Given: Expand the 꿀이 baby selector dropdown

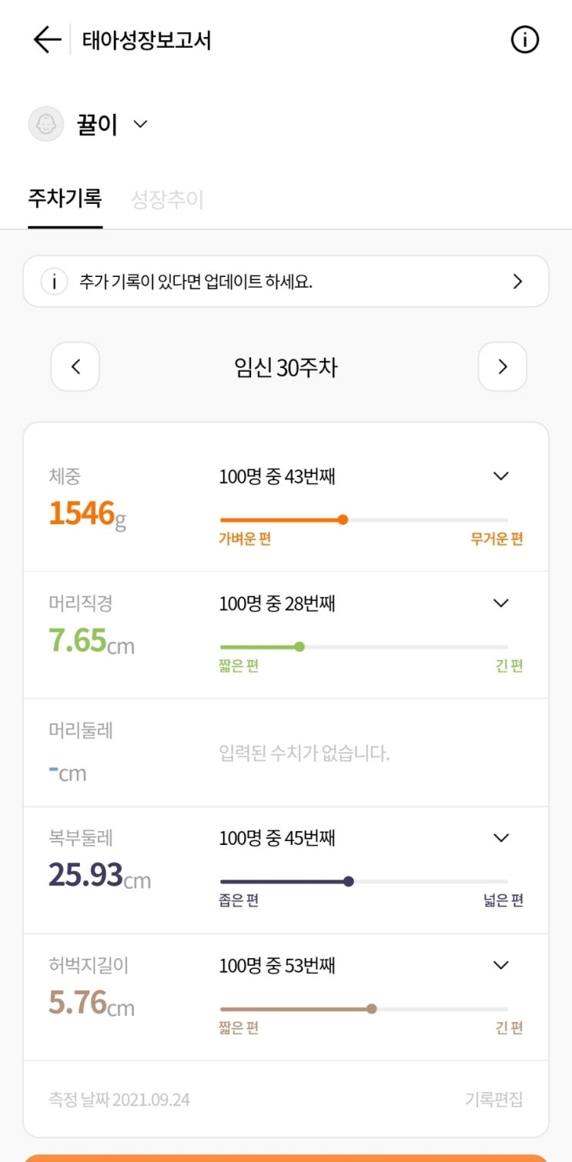Looking at the screenshot, I should coord(140,124).
